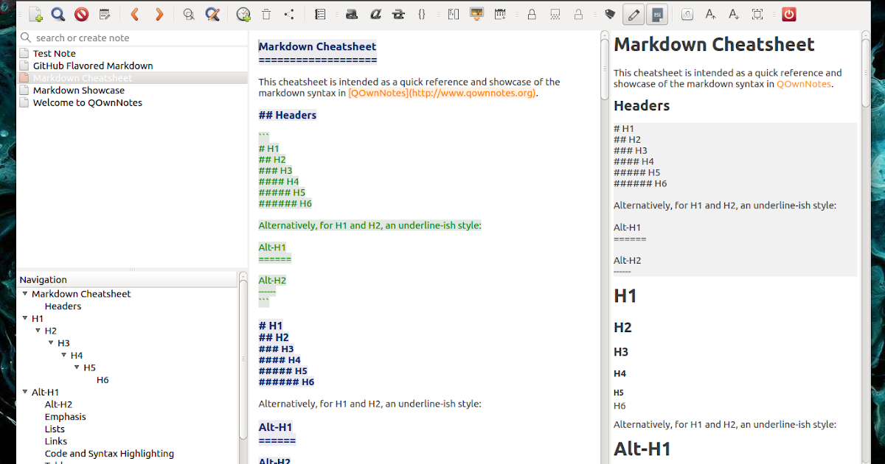Apply bold formatting icon

tap(352, 14)
